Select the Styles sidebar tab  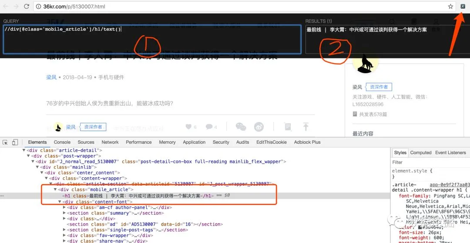400,153
